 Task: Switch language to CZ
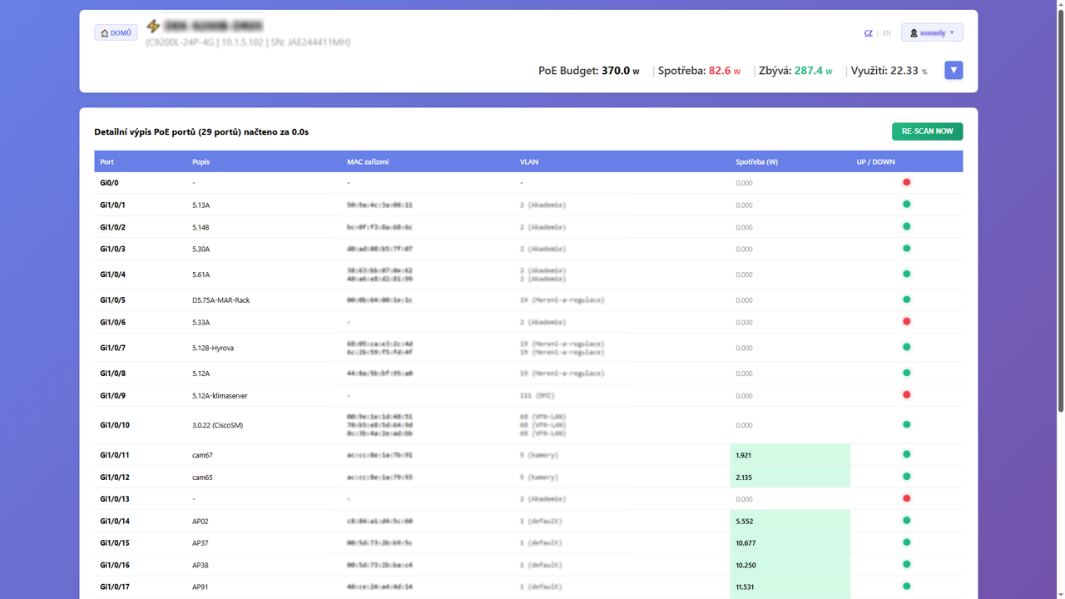[x=868, y=33]
